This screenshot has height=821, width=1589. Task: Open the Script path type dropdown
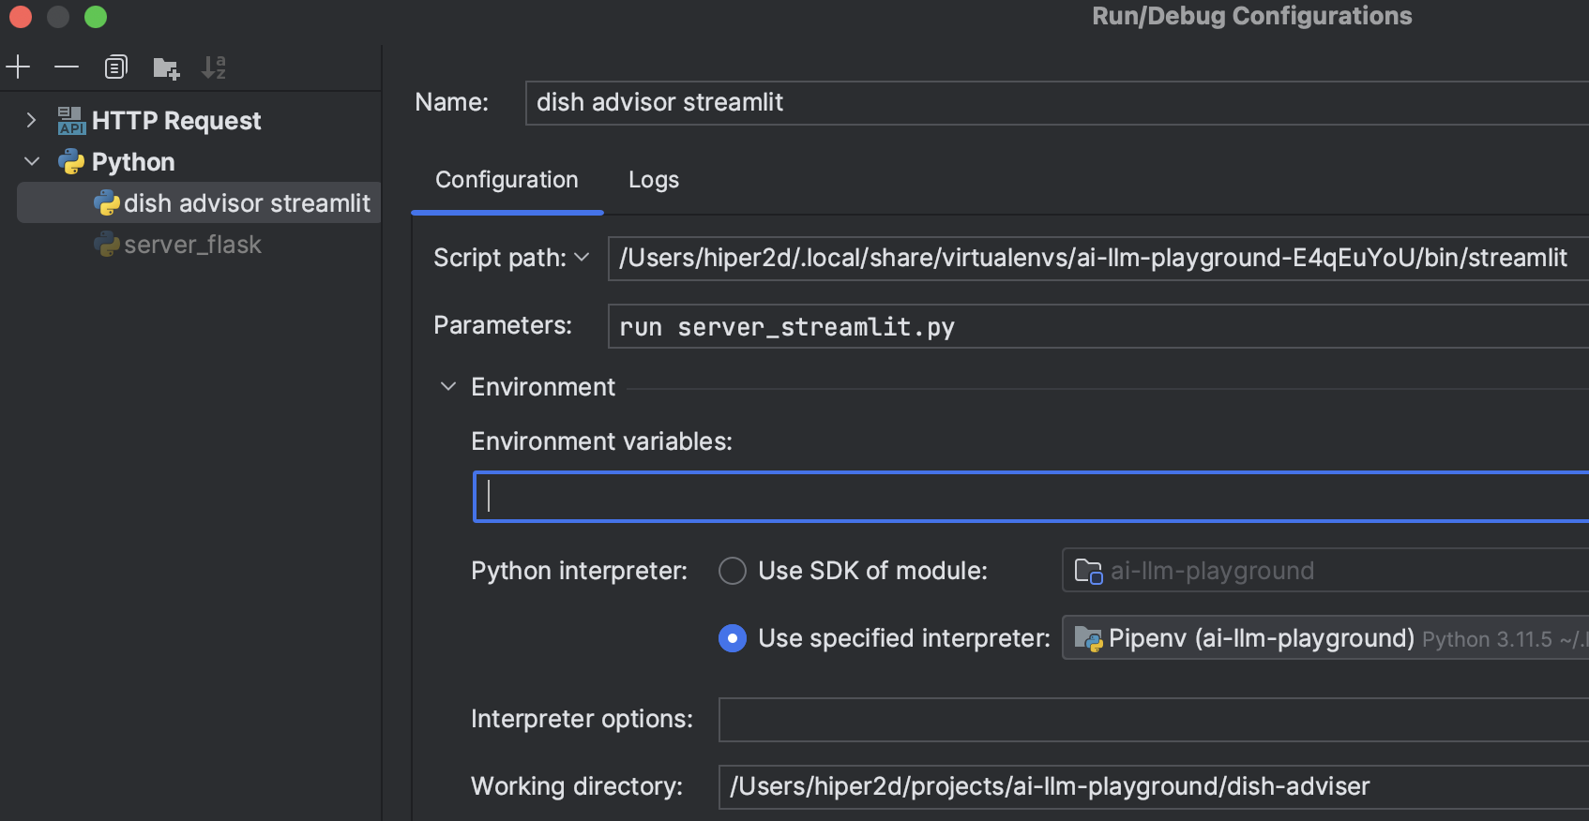[582, 257]
